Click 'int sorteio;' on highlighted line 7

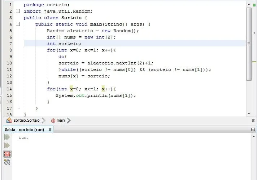point(64,44)
